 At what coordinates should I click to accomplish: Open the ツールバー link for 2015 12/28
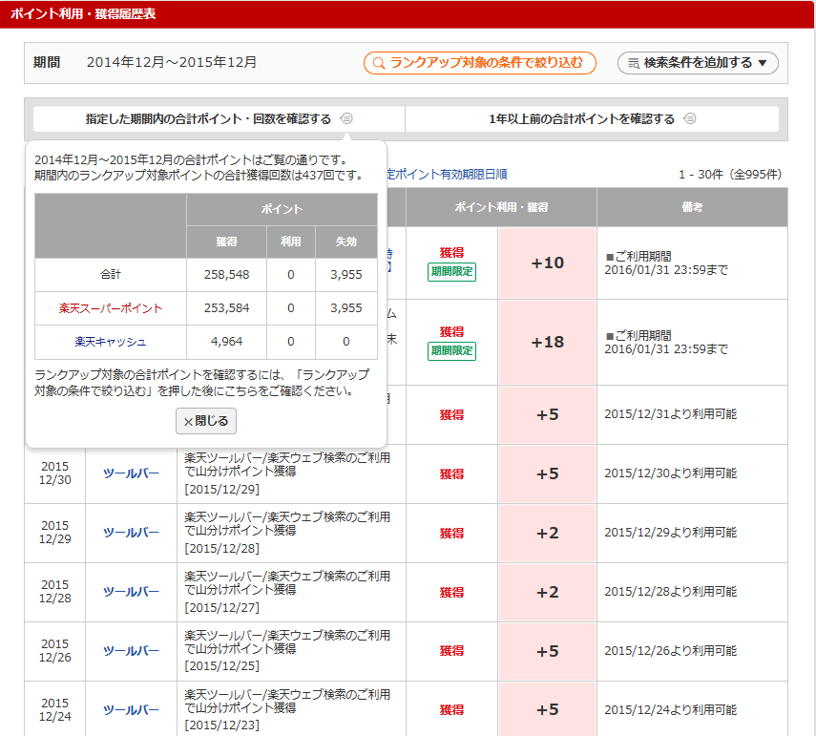tap(131, 592)
